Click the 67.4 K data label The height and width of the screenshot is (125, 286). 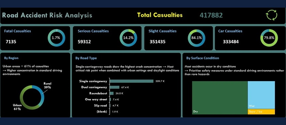(125, 87)
